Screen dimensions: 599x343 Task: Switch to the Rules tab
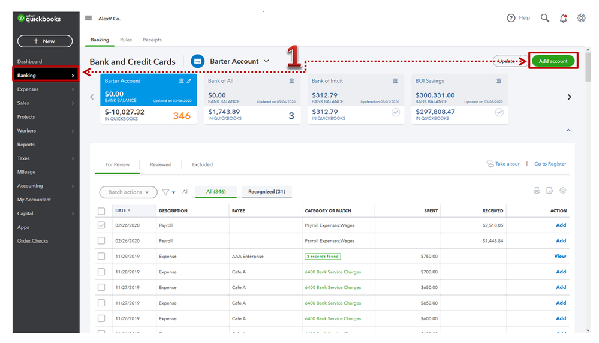click(126, 40)
